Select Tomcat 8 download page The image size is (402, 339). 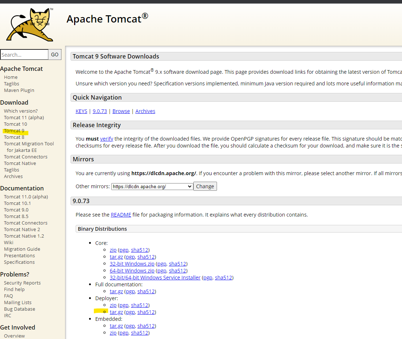coord(14,137)
